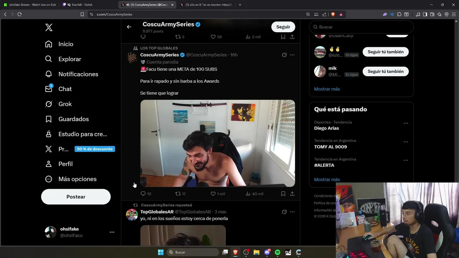Bookmark the upper tweet with 59 likes
This screenshot has width=459, height=258.
coord(283,37)
